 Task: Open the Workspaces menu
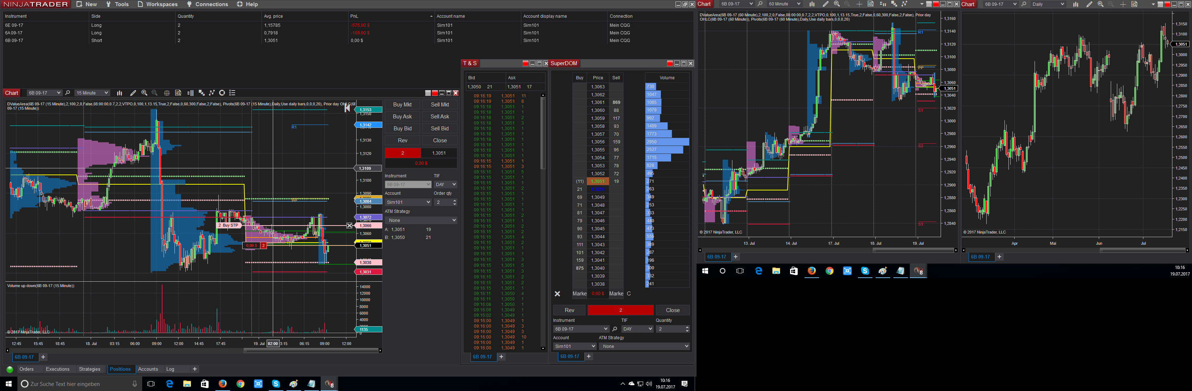point(157,4)
